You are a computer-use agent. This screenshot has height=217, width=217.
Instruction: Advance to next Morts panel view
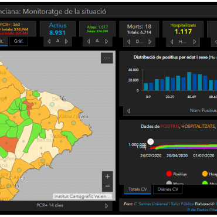[x=150, y=42]
